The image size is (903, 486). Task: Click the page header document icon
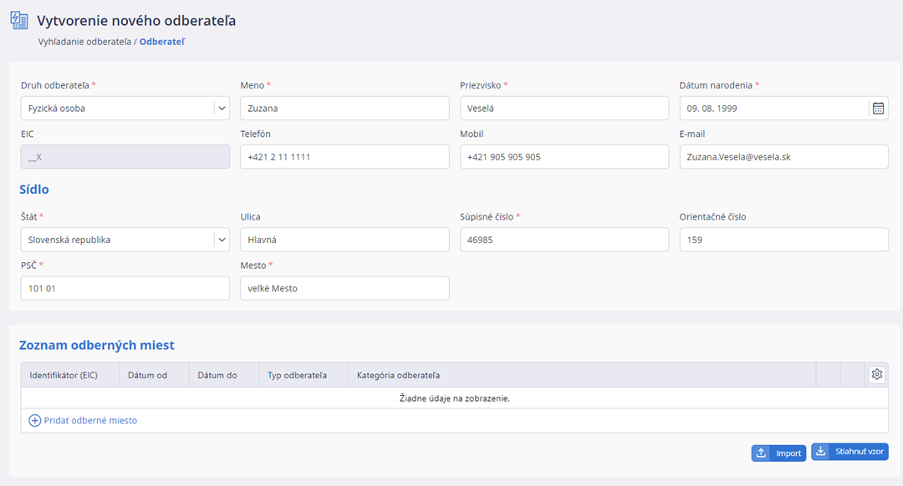[18, 20]
